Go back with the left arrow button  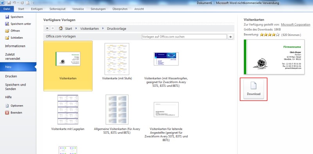tap(47, 28)
